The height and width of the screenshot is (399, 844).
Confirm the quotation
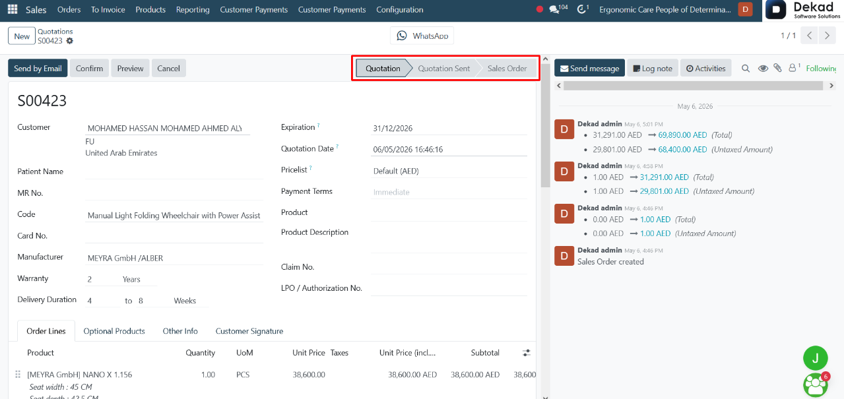tap(89, 68)
